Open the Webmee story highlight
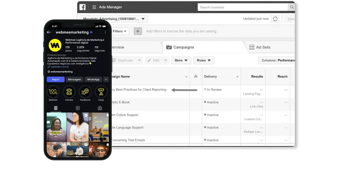This screenshot has height=179, width=345. (x=53, y=92)
